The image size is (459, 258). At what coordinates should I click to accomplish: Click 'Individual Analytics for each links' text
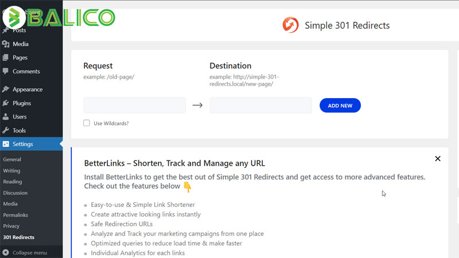pos(138,253)
